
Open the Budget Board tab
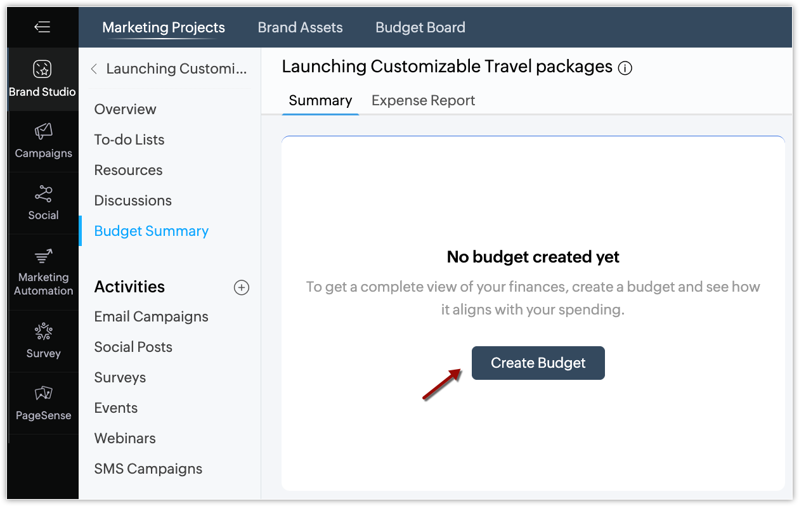pyautogui.click(x=420, y=27)
